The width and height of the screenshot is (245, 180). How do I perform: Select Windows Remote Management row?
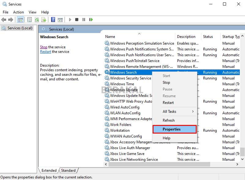[172, 67]
